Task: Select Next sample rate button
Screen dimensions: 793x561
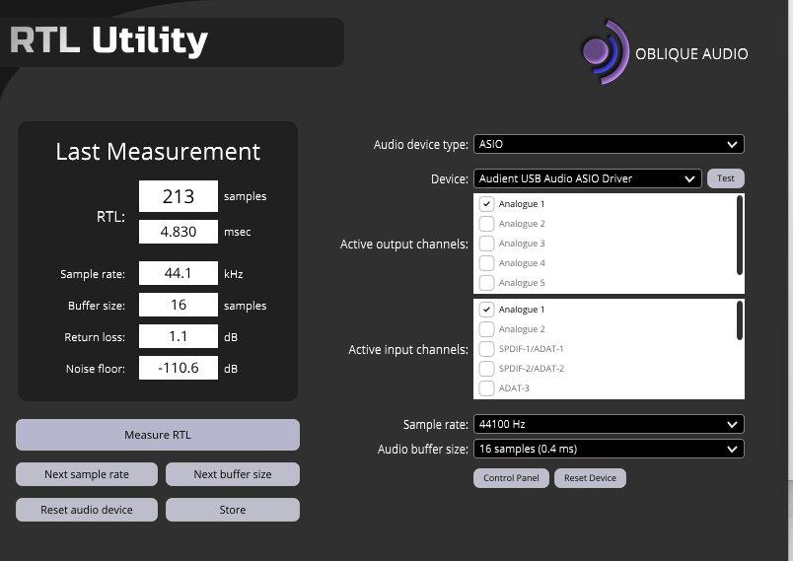Action: point(87,474)
